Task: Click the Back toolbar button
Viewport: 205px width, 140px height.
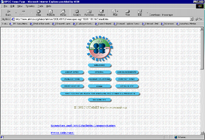Action: (x=8, y=13)
